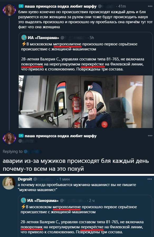This screenshot has width=154, height=237.
Task: Open the first quoted Панорама tweet text
Action: pyautogui.click(x=83, y=57)
